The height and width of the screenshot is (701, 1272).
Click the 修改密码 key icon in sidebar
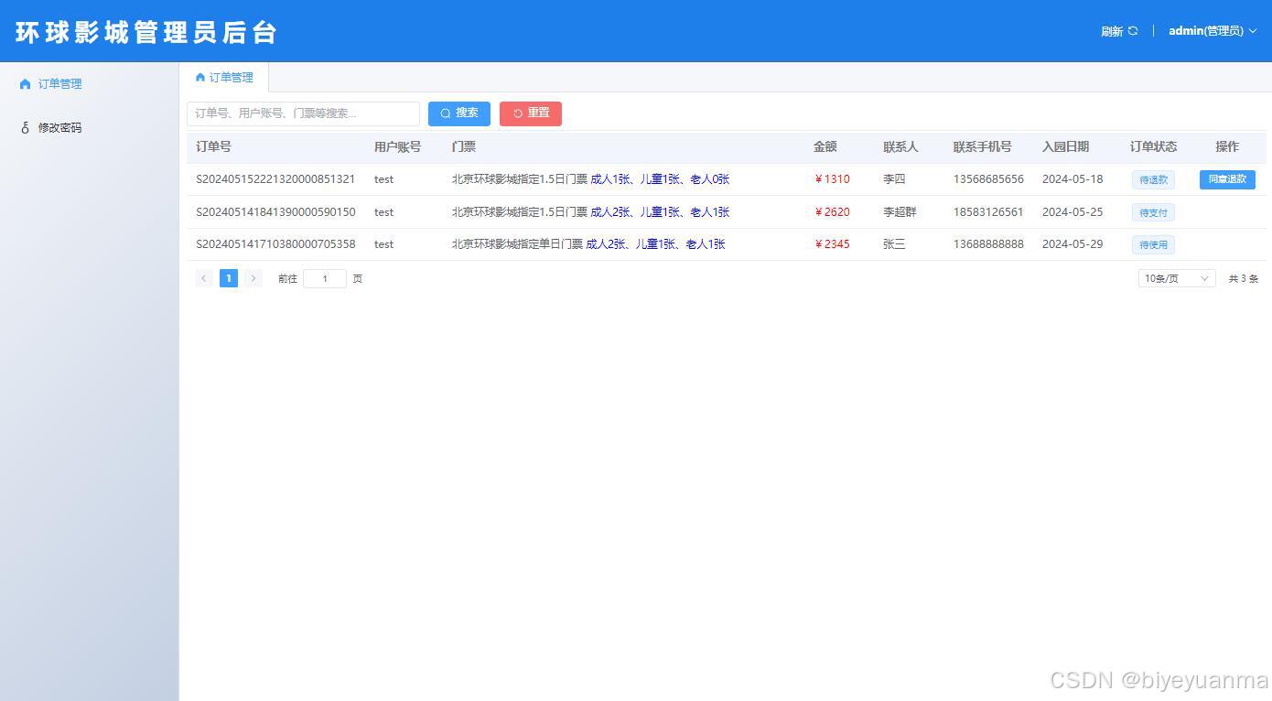pos(25,127)
